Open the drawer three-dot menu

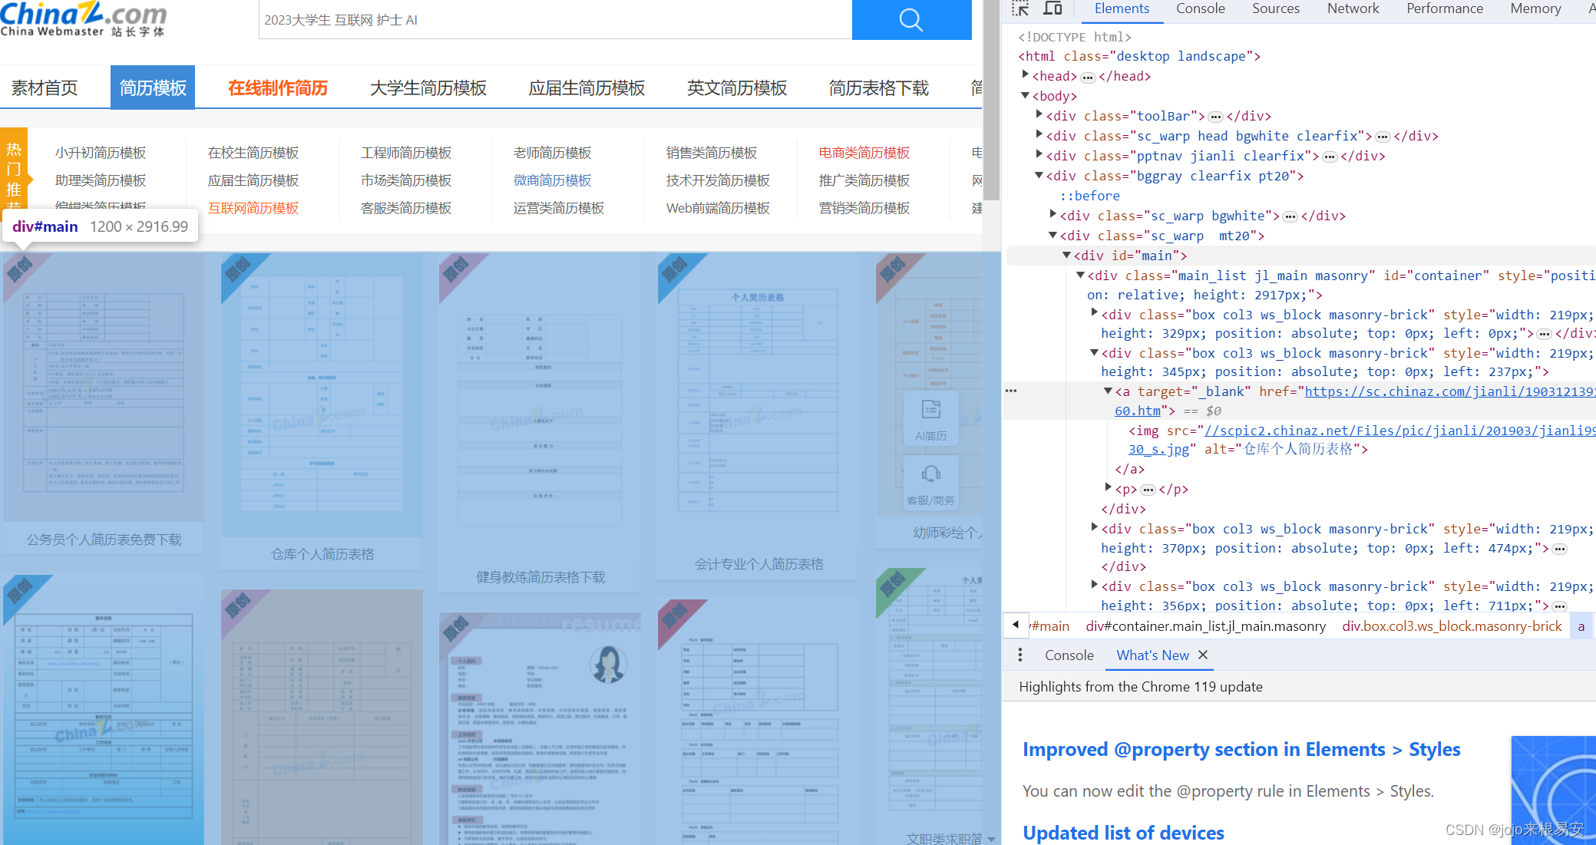click(x=1019, y=655)
